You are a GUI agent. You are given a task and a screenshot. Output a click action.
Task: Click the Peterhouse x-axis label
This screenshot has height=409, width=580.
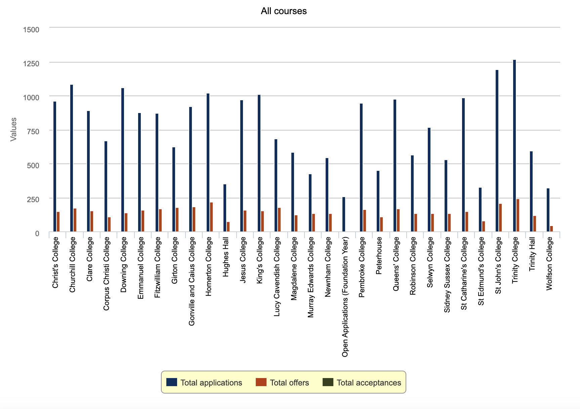pos(379,256)
